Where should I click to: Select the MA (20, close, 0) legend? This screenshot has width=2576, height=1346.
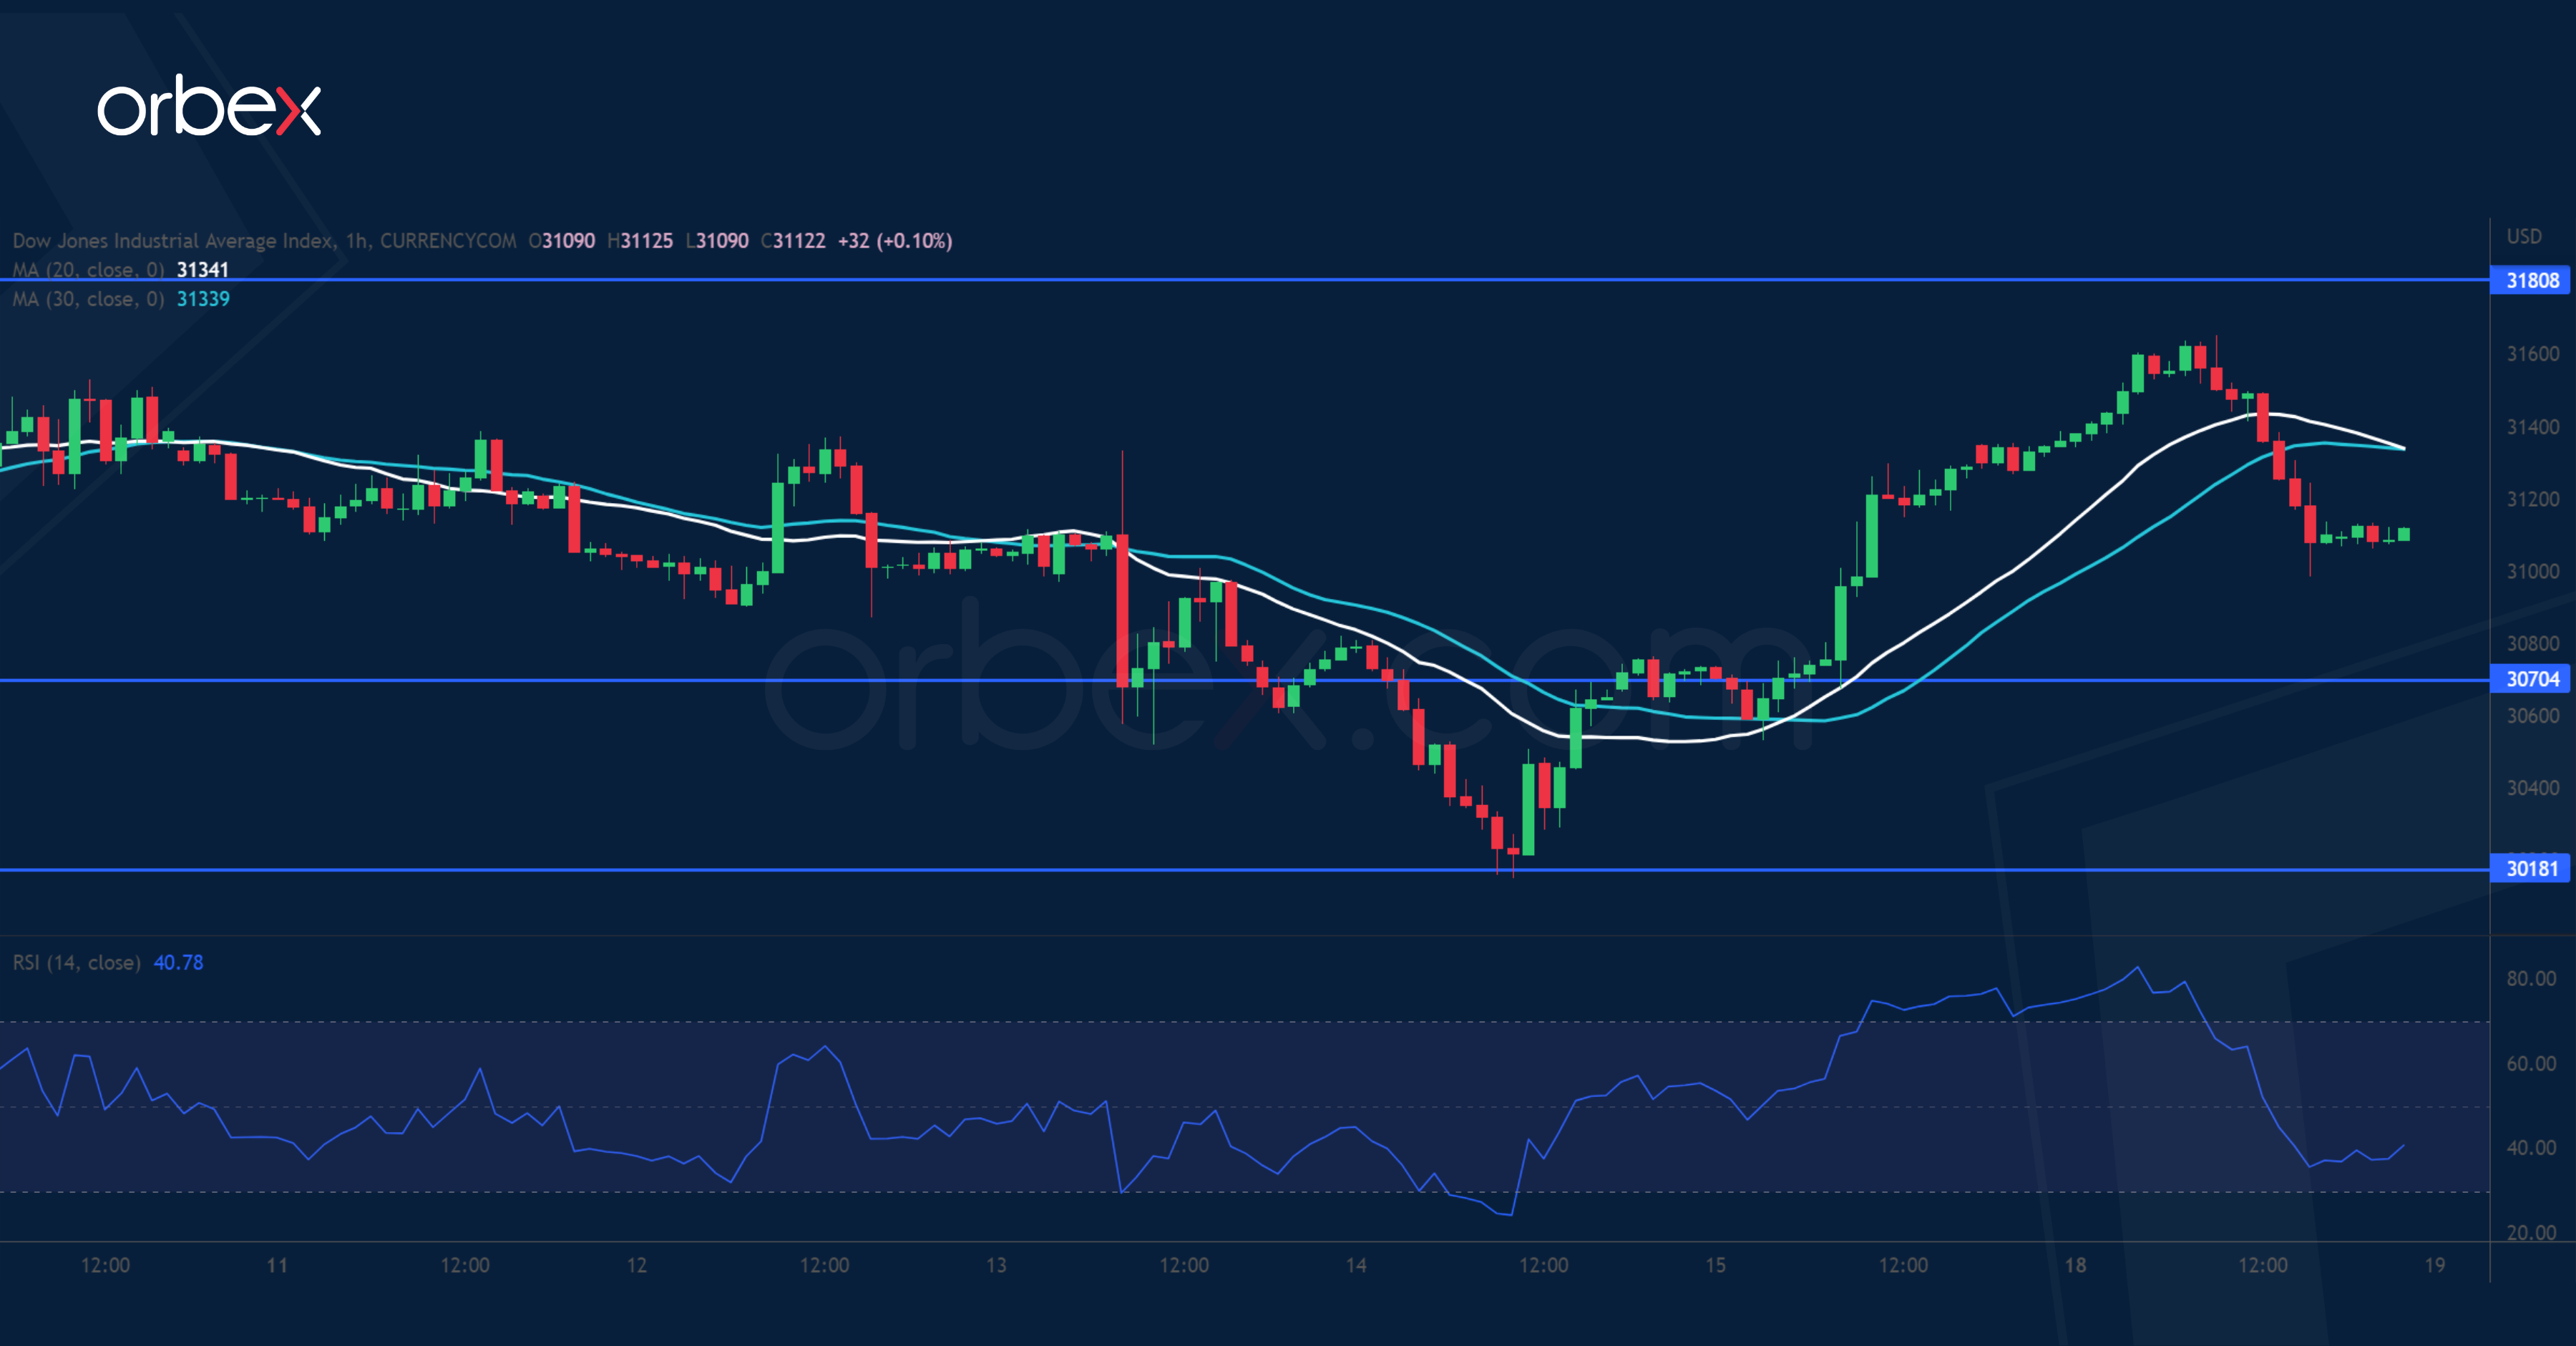click(x=88, y=270)
